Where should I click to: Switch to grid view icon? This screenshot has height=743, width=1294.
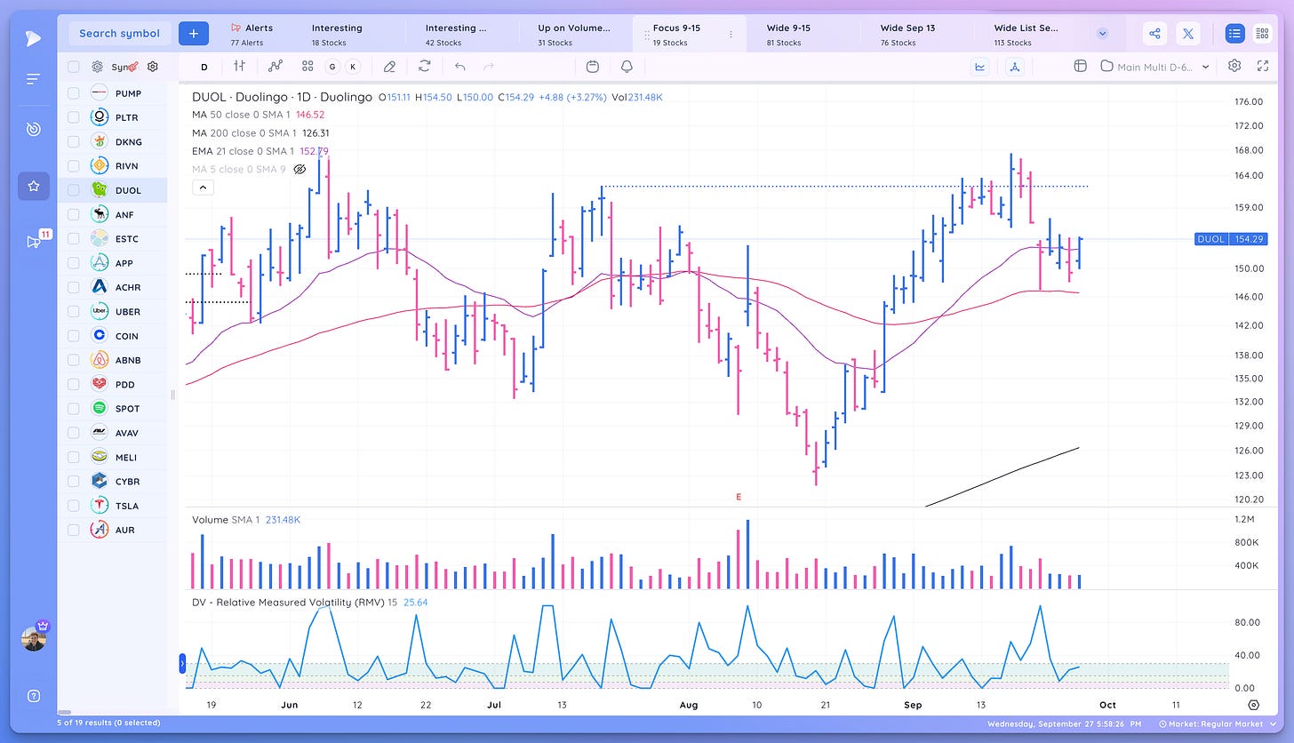coord(1262,34)
